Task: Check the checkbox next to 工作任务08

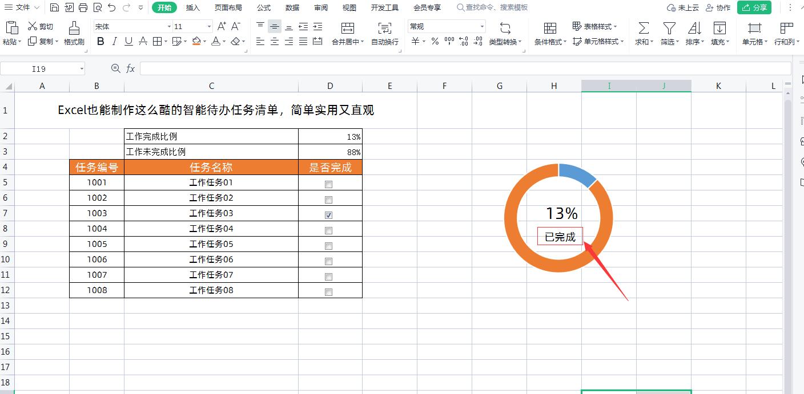Action: (x=328, y=291)
